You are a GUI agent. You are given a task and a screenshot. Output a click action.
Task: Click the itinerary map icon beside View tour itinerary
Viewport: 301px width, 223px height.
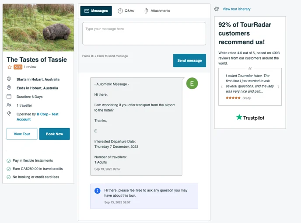point(217,9)
